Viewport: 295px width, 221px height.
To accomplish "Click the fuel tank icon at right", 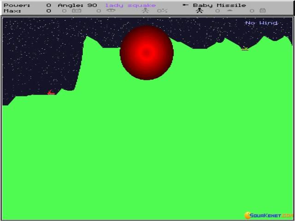I will [x=262, y=11].
